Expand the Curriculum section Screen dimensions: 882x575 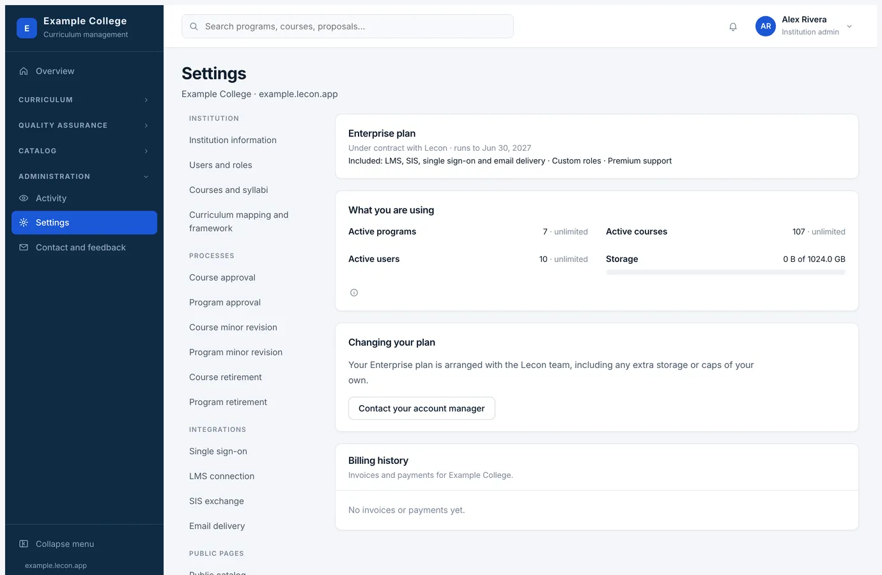(84, 100)
